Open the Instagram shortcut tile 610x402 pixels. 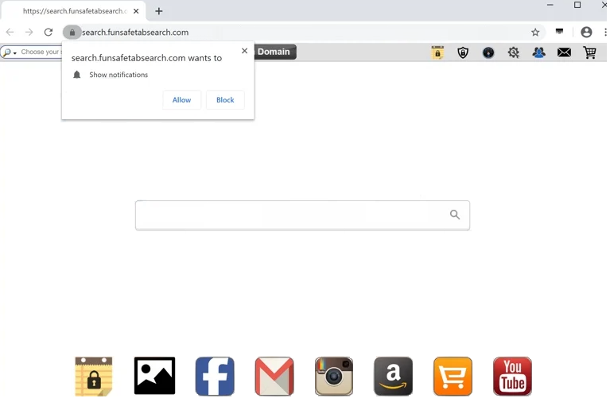pos(334,377)
